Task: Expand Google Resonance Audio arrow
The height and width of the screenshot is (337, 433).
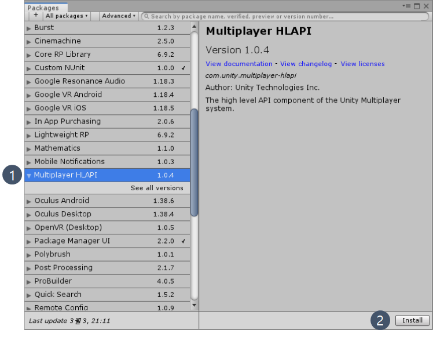Action: pos(29,82)
